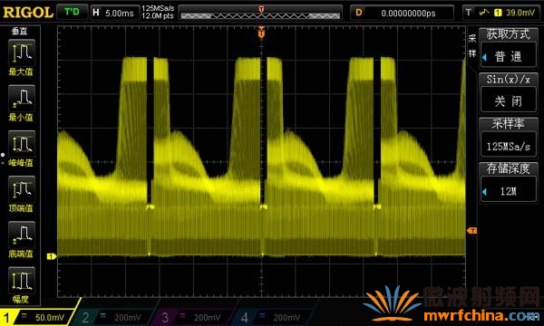Select the 底端值 base value measurement icon
Viewport: 544px width, 326px height.
(22, 235)
